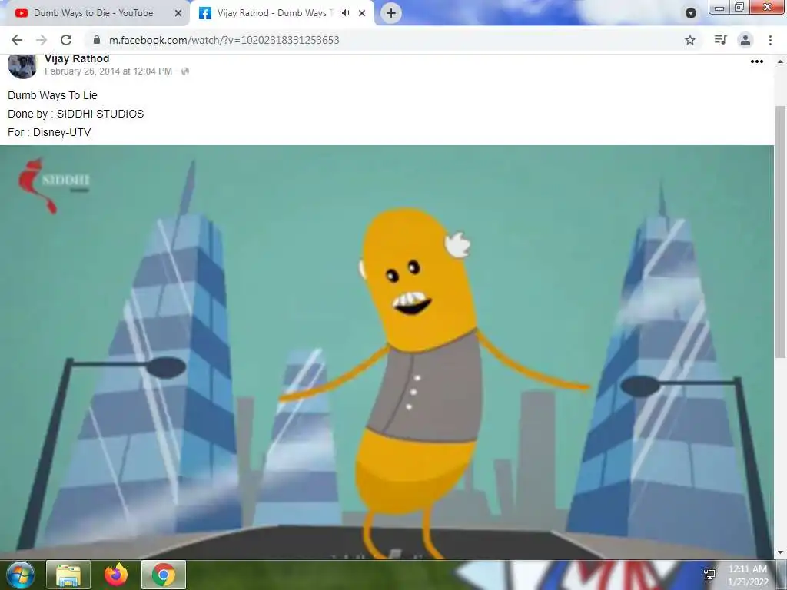The image size is (787, 590).
Task: Open a new tab with plus button
Action: tap(391, 13)
